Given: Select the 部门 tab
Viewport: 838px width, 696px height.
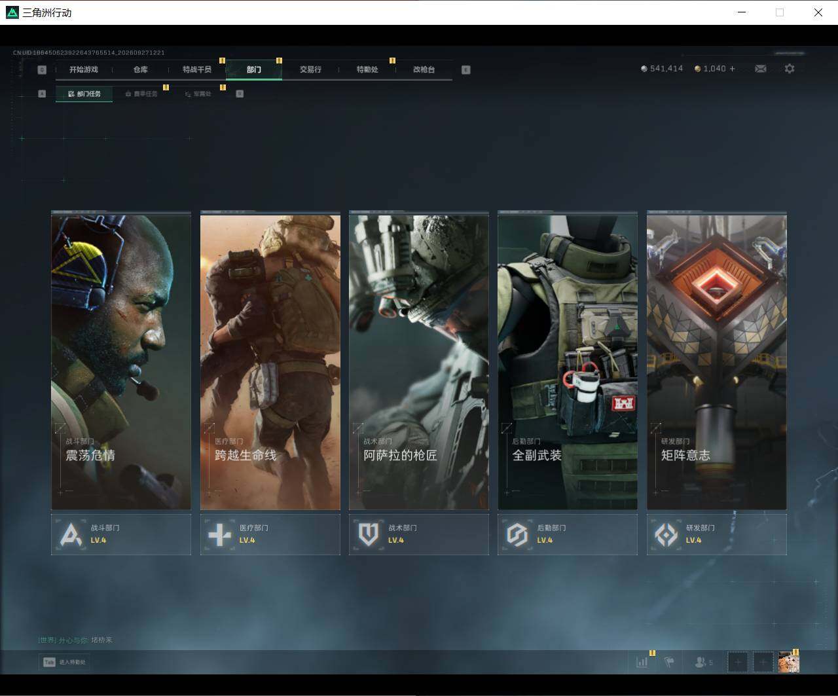Looking at the screenshot, I should (x=254, y=69).
